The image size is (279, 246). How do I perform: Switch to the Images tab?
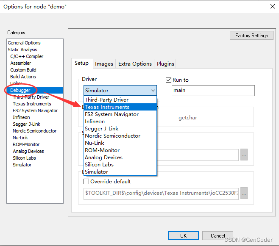pyautogui.click(x=104, y=64)
